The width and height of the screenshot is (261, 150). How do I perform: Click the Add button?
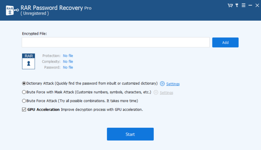pos(225,42)
